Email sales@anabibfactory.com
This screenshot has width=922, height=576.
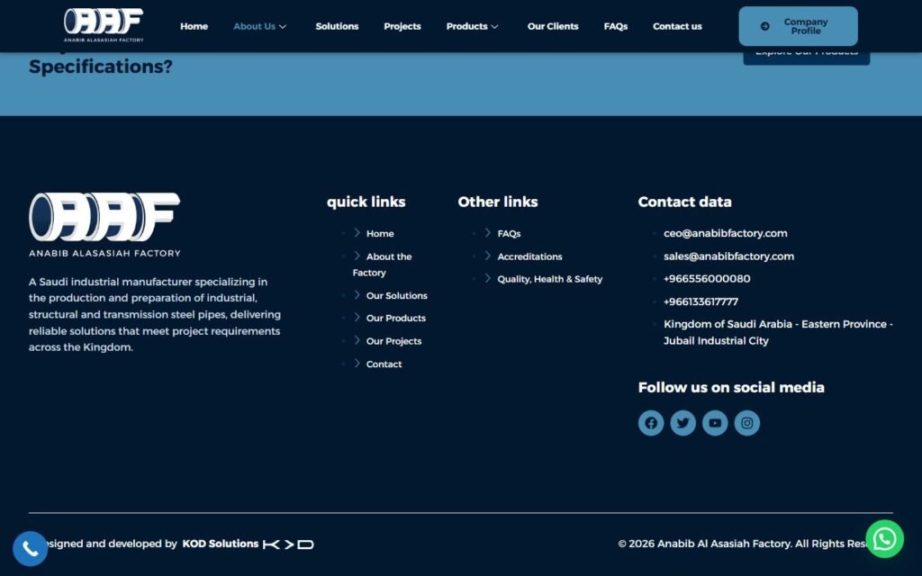pyautogui.click(x=728, y=256)
